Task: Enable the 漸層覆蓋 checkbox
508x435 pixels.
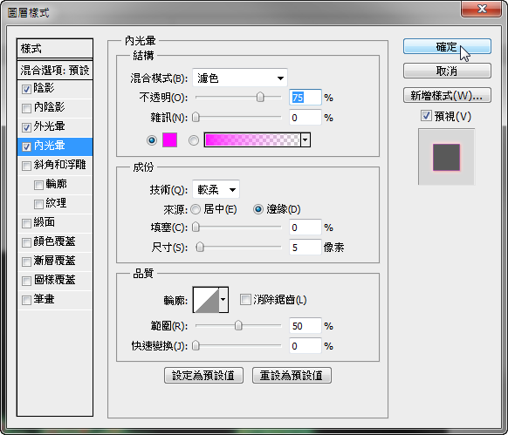Action: click(x=26, y=262)
